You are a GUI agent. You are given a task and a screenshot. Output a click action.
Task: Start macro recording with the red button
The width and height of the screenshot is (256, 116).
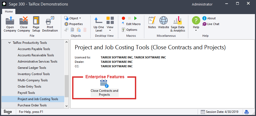coord(123,18)
